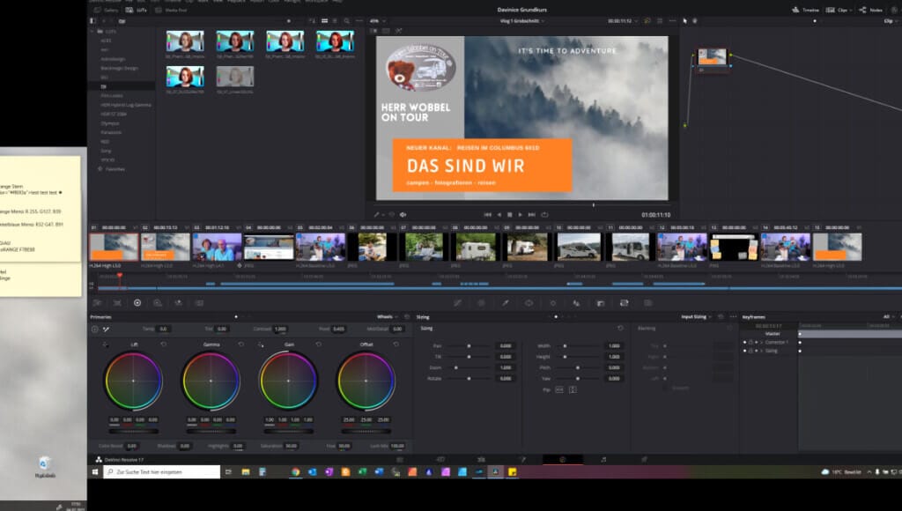Open the Color Match palette
The height and width of the screenshot is (511, 902).
117,303
